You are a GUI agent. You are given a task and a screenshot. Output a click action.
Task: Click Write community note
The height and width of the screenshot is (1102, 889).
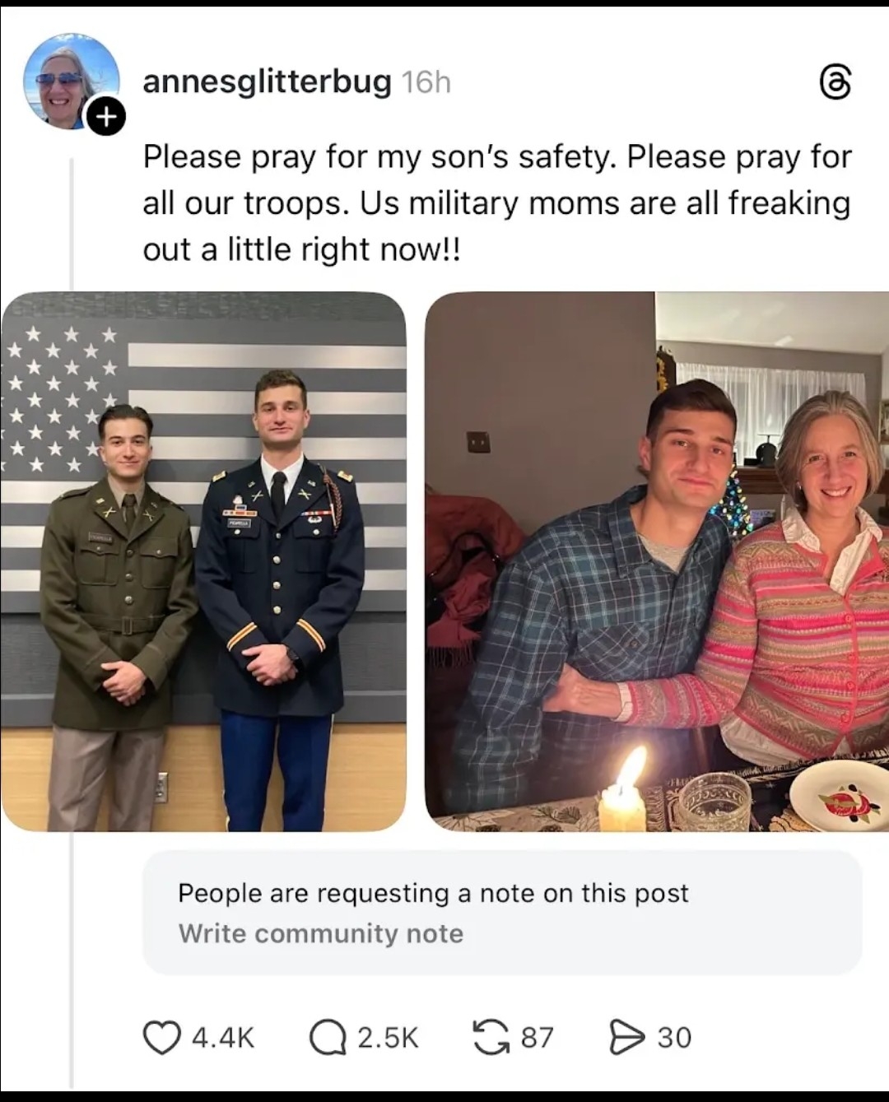coord(321,933)
